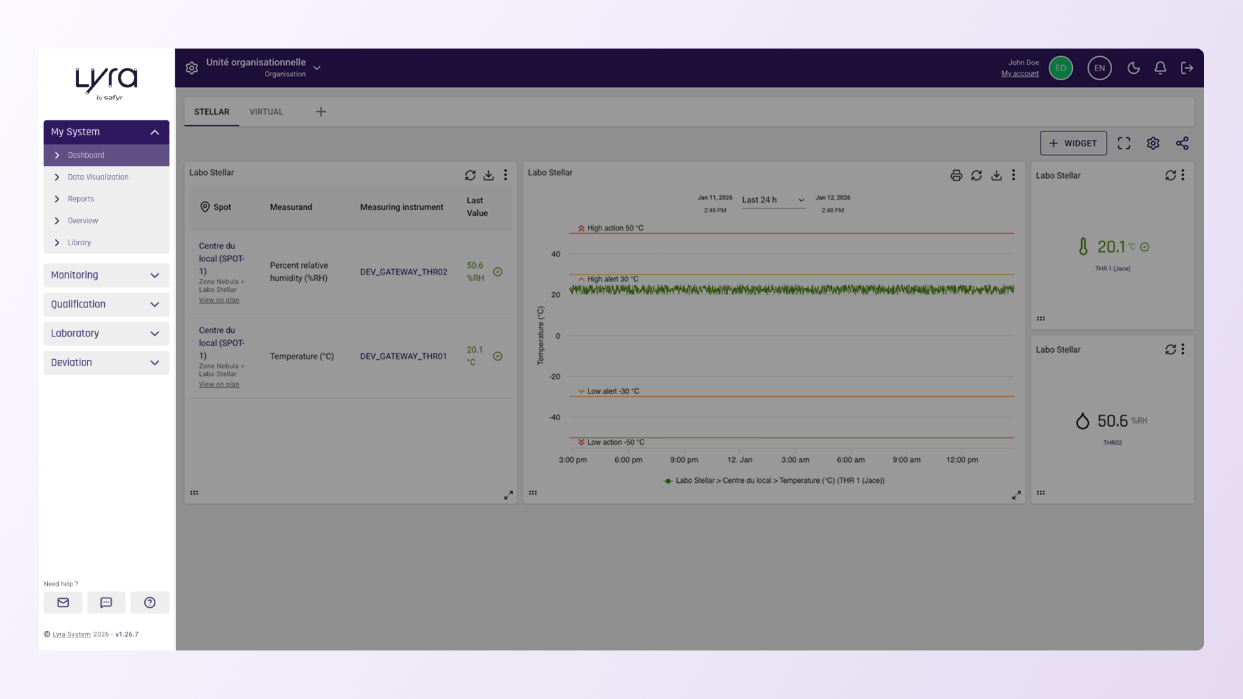The image size is (1243, 699).
Task: Toggle the chart legend temperature series
Action: click(x=774, y=481)
